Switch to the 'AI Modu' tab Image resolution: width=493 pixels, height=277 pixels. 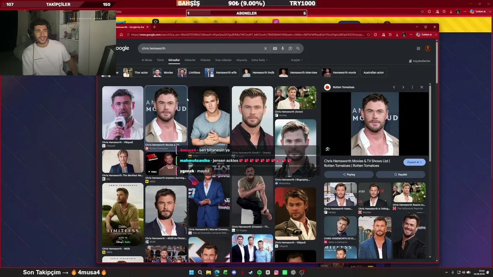[x=147, y=60]
